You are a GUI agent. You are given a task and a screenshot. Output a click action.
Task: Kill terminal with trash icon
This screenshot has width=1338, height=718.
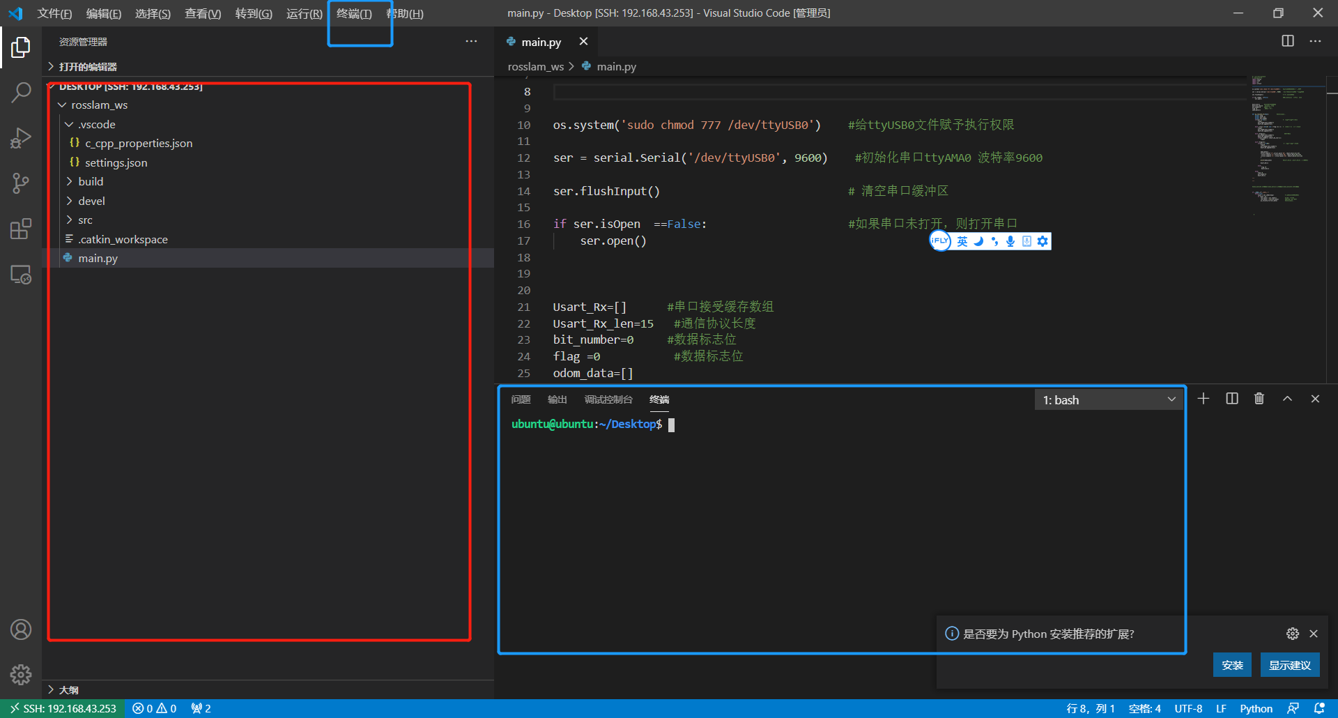pyautogui.click(x=1259, y=399)
